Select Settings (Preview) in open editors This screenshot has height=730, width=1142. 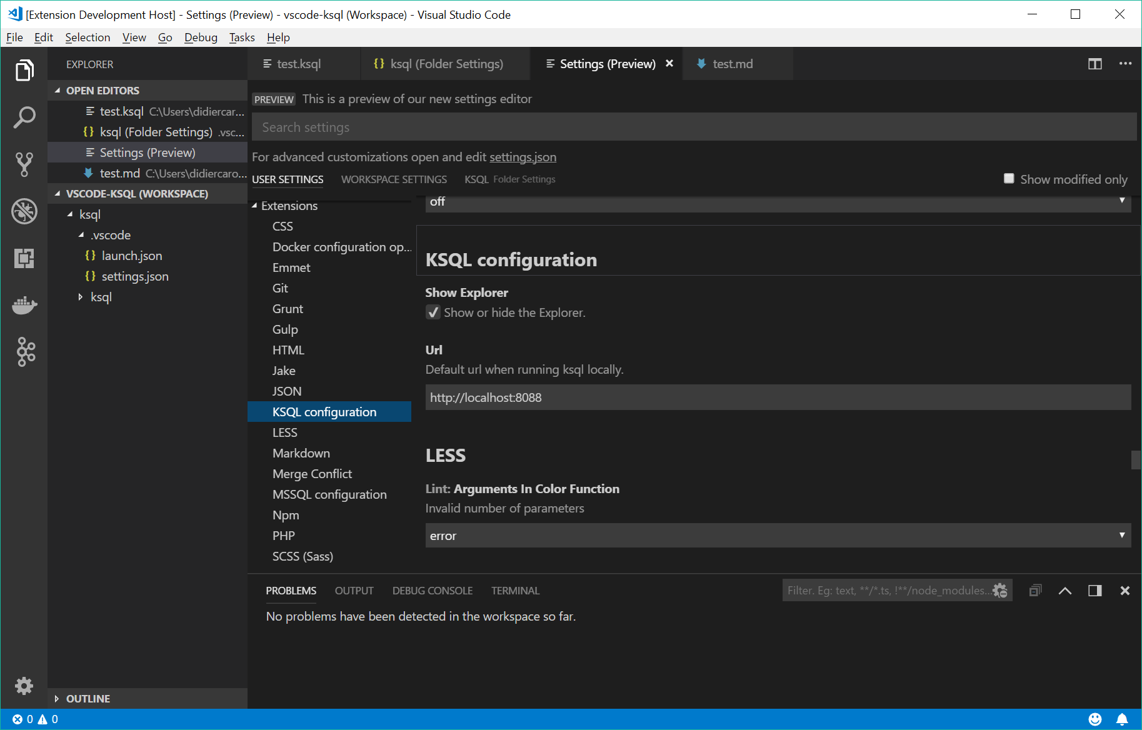148,152
